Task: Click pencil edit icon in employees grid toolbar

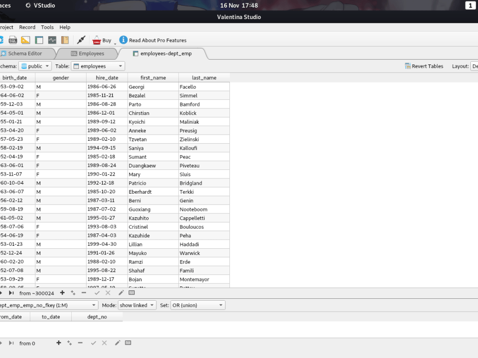Action: click(x=121, y=293)
